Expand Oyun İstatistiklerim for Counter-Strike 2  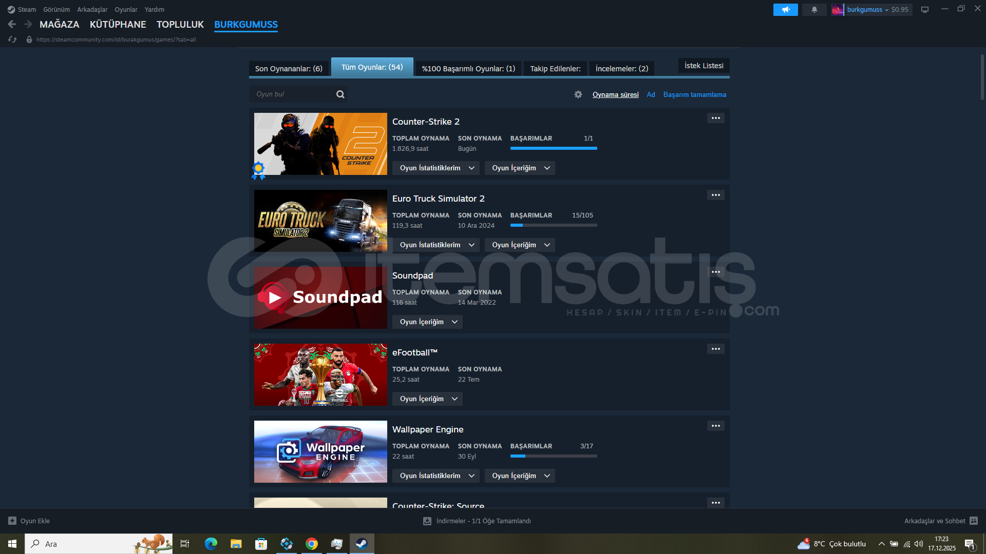click(x=435, y=168)
